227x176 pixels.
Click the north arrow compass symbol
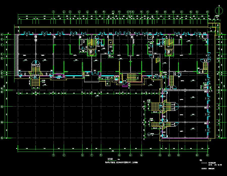pyautogui.click(x=219, y=10)
